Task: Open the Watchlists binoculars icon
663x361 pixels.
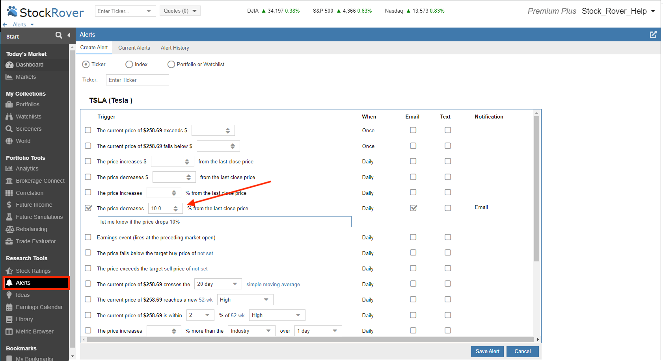Action: [x=9, y=117]
